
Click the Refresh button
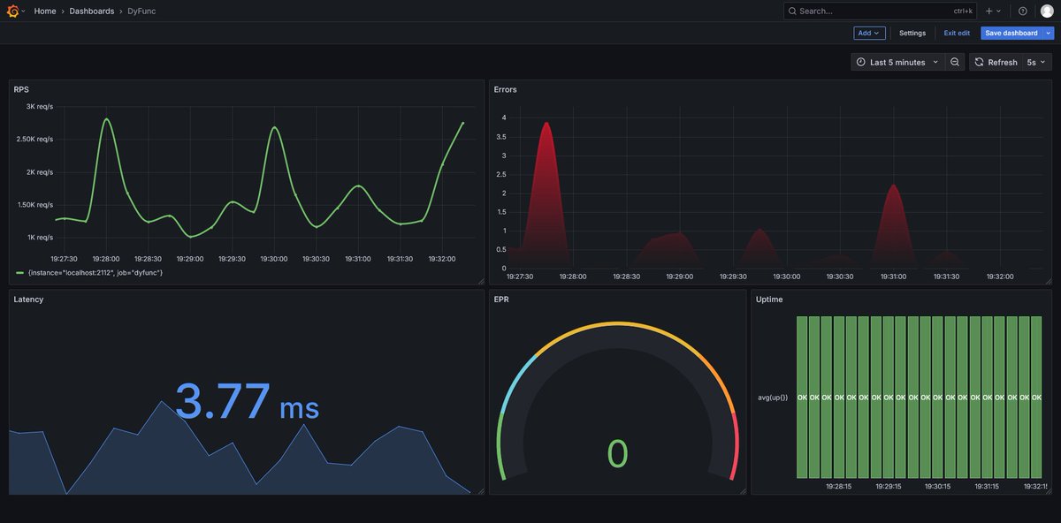click(996, 62)
